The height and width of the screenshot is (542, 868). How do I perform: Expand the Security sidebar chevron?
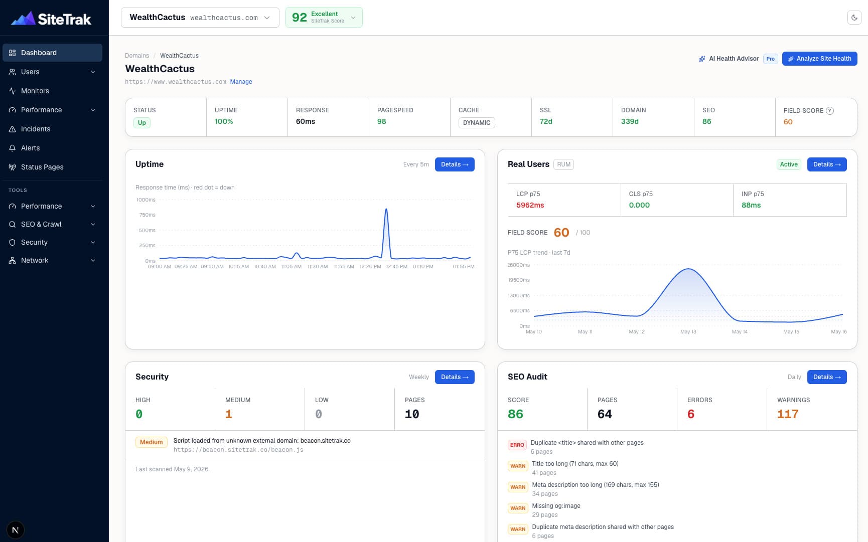click(x=93, y=242)
